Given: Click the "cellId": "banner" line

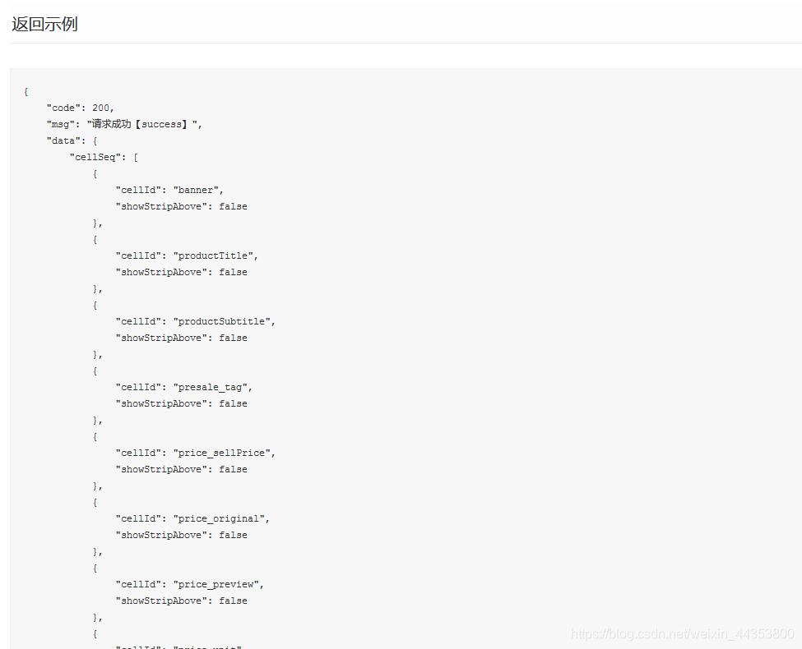Looking at the screenshot, I should click(169, 190).
